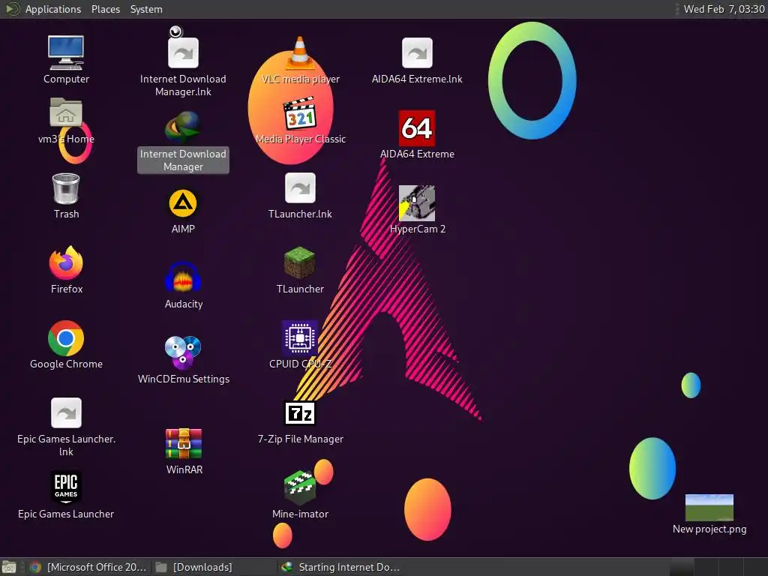Open the Computer desktop icon
768x576 pixels.
(x=66, y=53)
